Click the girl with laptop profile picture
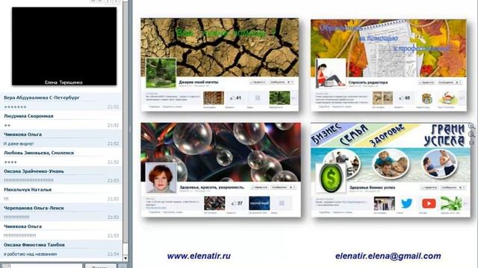 (330, 73)
